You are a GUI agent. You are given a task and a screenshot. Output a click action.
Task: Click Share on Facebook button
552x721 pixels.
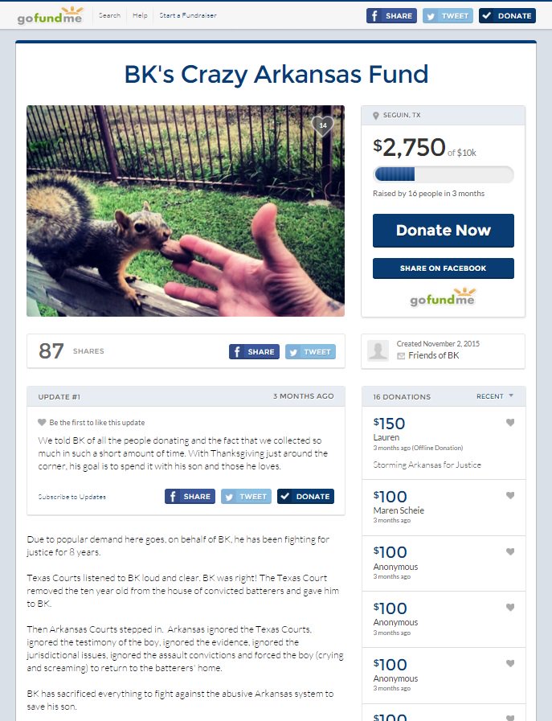pyautogui.click(x=443, y=268)
